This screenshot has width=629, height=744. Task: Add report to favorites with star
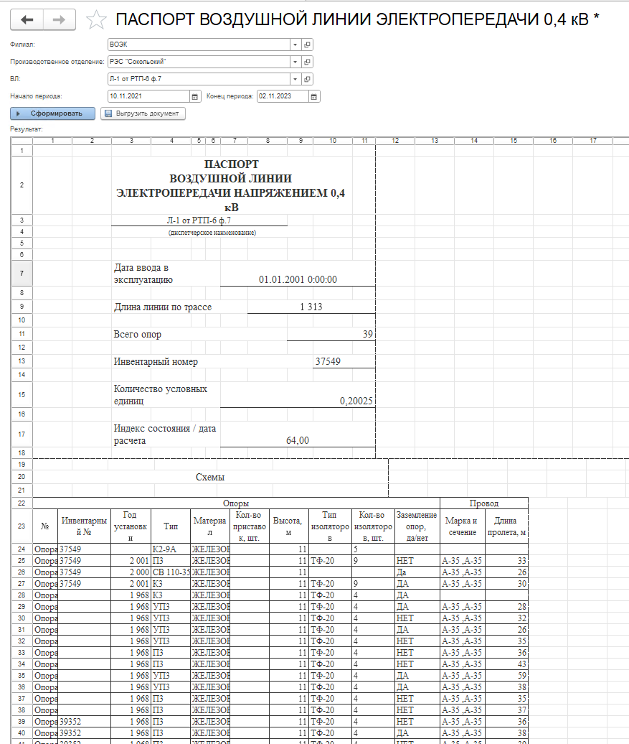point(95,21)
